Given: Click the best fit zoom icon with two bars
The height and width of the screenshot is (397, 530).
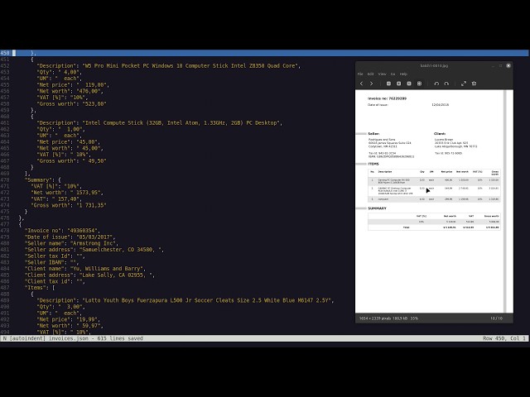Looking at the screenshot, I should pyautogui.click(x=419, y=84).
